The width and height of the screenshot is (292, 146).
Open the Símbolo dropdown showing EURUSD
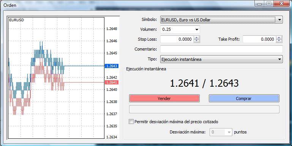click(221, 19)
